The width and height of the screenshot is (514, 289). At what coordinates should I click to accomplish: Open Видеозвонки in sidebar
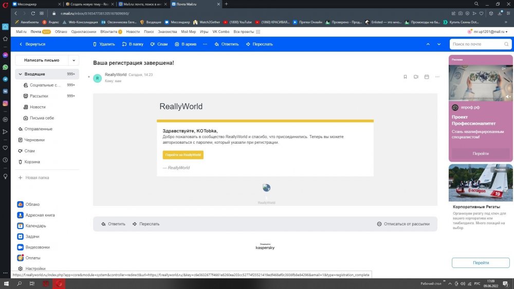coord(33,247)
